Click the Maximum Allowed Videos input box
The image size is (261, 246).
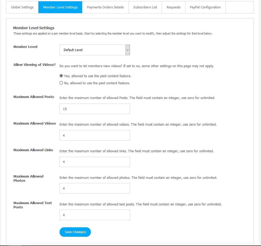[95, 135]
